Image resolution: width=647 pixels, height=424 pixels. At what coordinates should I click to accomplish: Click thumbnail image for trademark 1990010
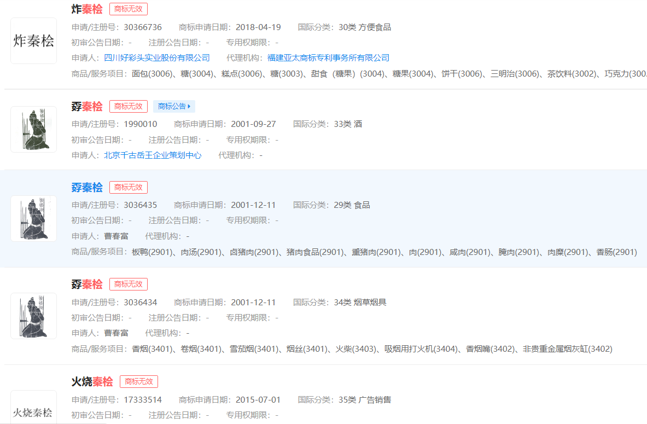point(33,129)
